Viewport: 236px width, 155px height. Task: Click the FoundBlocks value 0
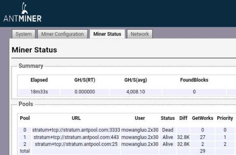[x=194, y=92]
